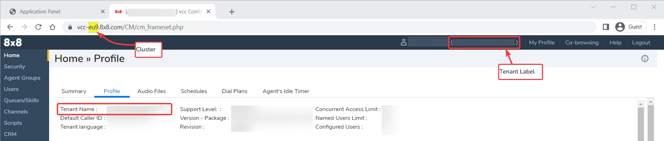Go to Agent Groups in sidebar
This screenshot has width=664, height=141.
pos(22,78)
